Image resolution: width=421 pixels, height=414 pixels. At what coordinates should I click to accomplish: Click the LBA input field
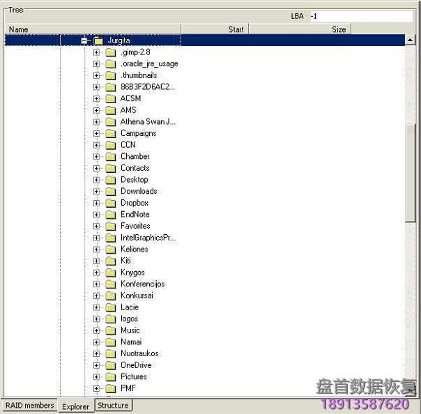tap(360, 16)
